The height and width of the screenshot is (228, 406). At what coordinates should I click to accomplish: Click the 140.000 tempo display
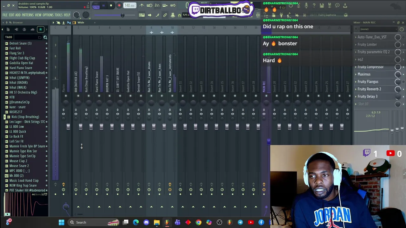[x=129, y=5]
